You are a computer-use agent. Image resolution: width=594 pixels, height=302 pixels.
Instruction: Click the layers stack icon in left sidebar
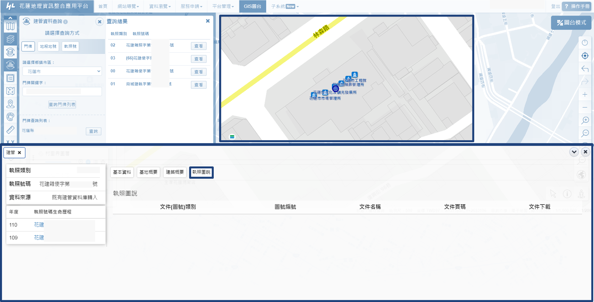(10, 39)
